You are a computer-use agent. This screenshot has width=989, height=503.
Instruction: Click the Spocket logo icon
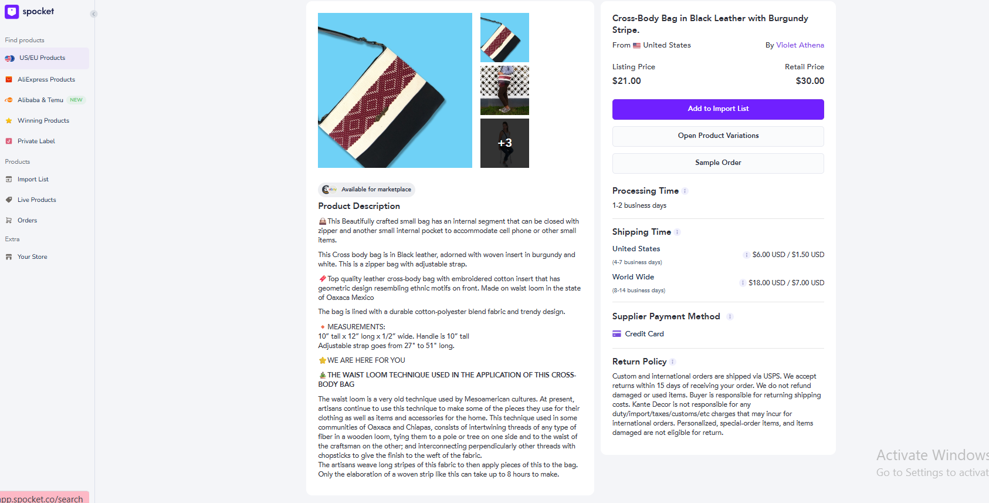point(12,12)
